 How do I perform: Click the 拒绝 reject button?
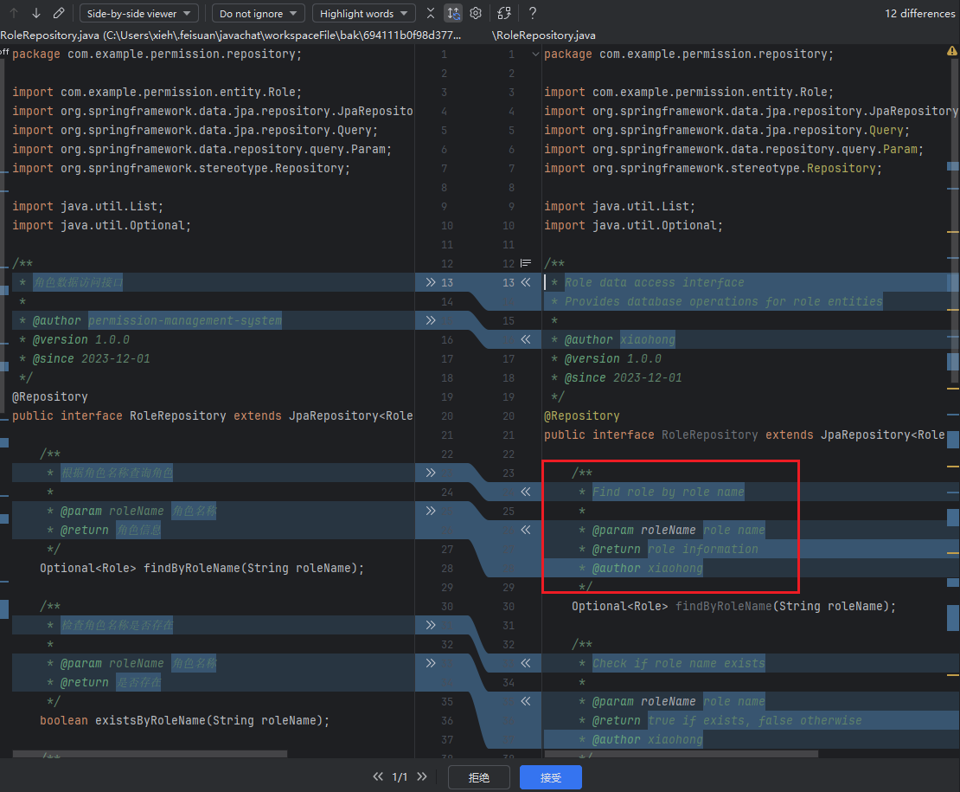point(478,777)
